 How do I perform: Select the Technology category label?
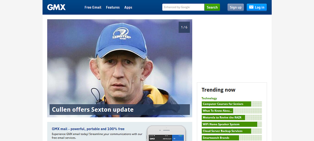(209, 98)
